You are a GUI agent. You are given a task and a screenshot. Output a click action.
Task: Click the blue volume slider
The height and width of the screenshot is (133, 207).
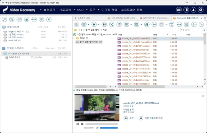[109, 128]
